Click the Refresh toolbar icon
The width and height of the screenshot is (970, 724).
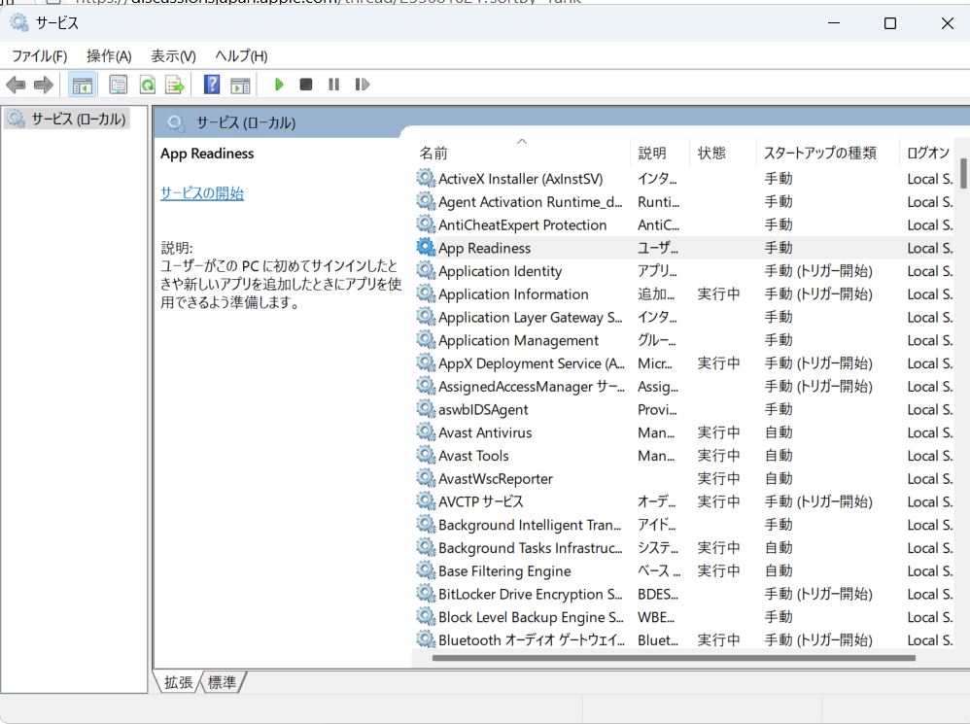[147, 85]
